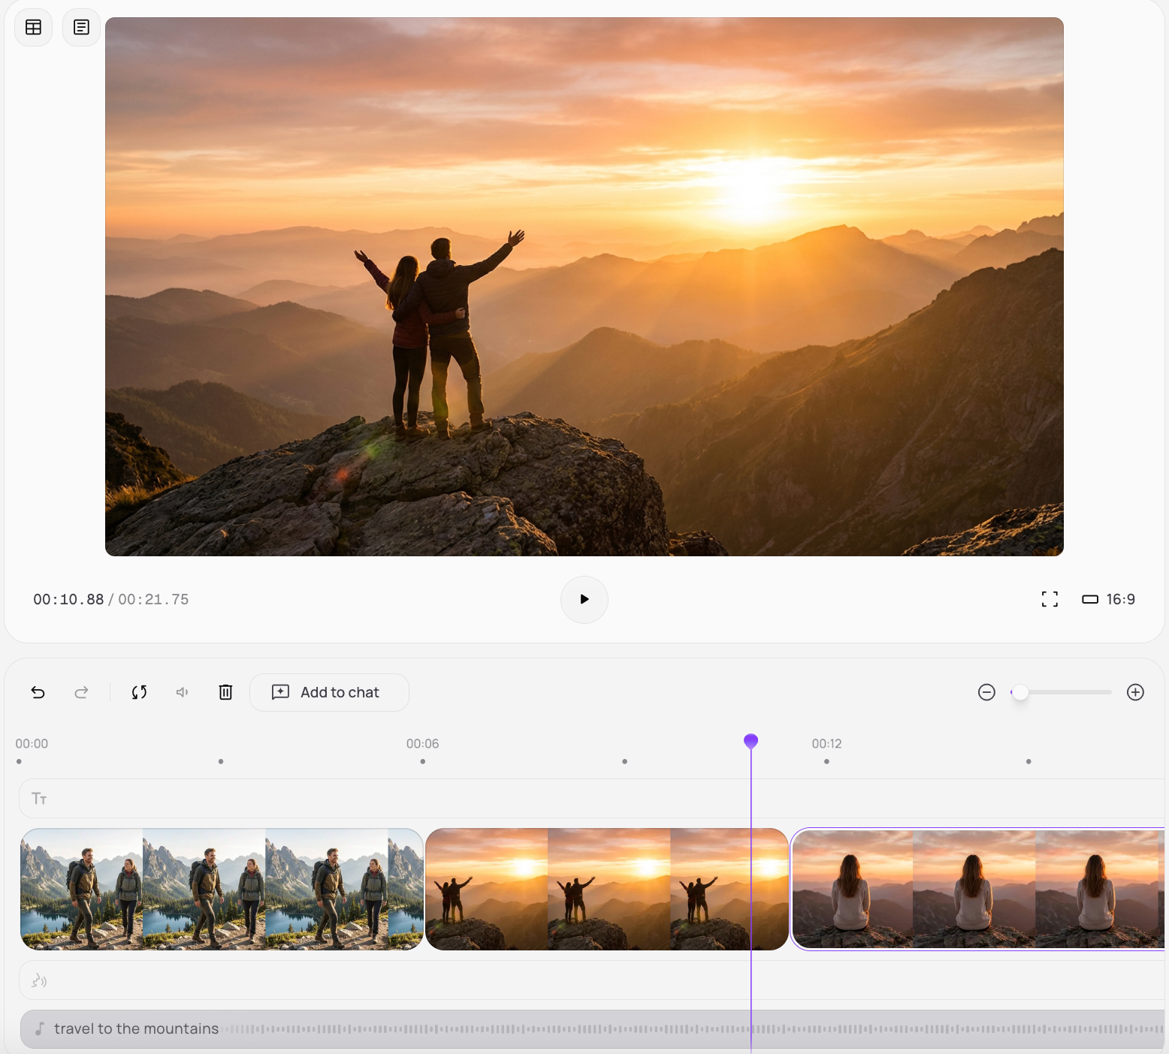This screenshot has width=1169, height=1054.
Task: Click the undo arrow
Action: [38, 692]
